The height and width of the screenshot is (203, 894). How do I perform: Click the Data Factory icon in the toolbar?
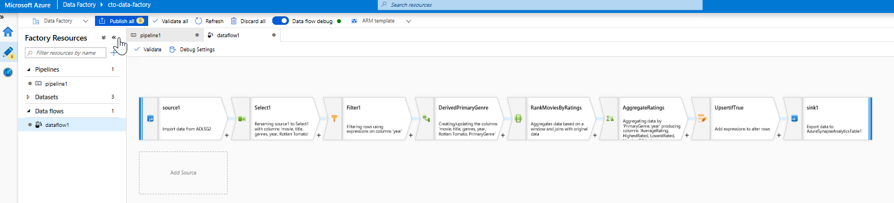pos(36,21)
